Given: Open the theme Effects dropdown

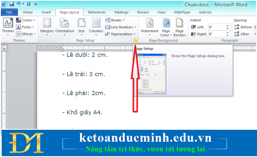Looking at the screenshot, I should point(26,34).
